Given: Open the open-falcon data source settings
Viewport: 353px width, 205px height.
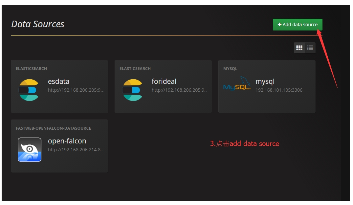Looking at the screenshot, I should (59, 146).
